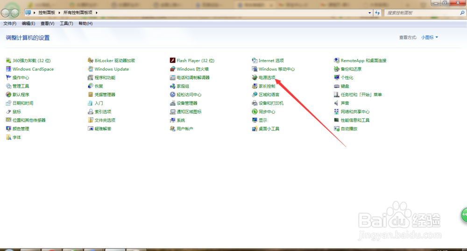This screenshot has height=251, width=467.
Task: Click the 同步中心 green icon
Action: pos(255,112)
